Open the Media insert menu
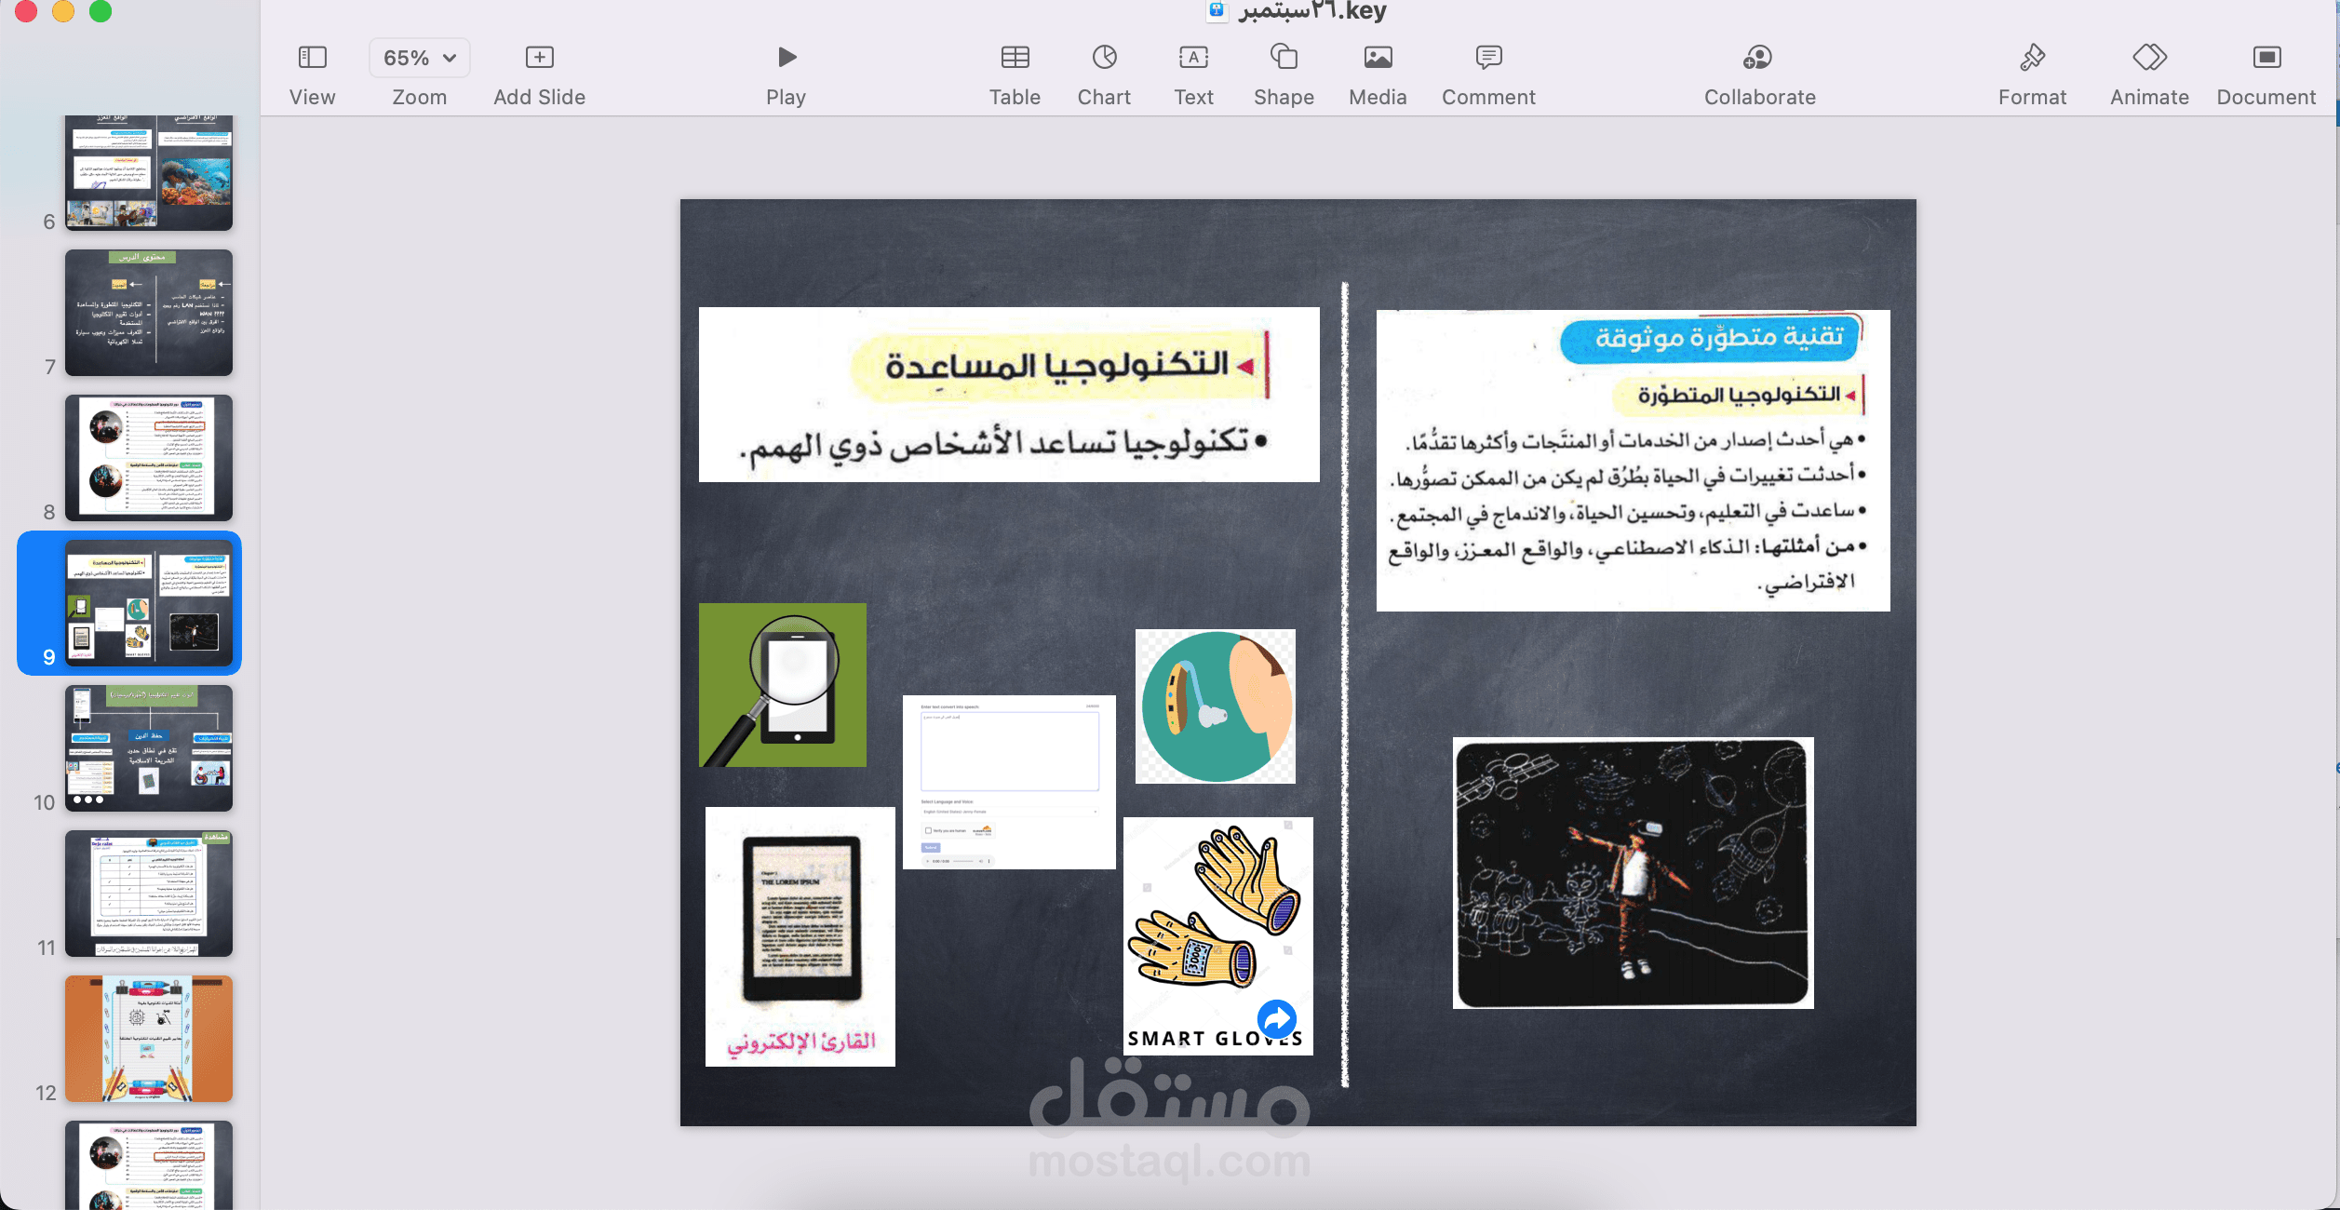Screen dimensions: 2340x1210 [x=1378, y=58]
